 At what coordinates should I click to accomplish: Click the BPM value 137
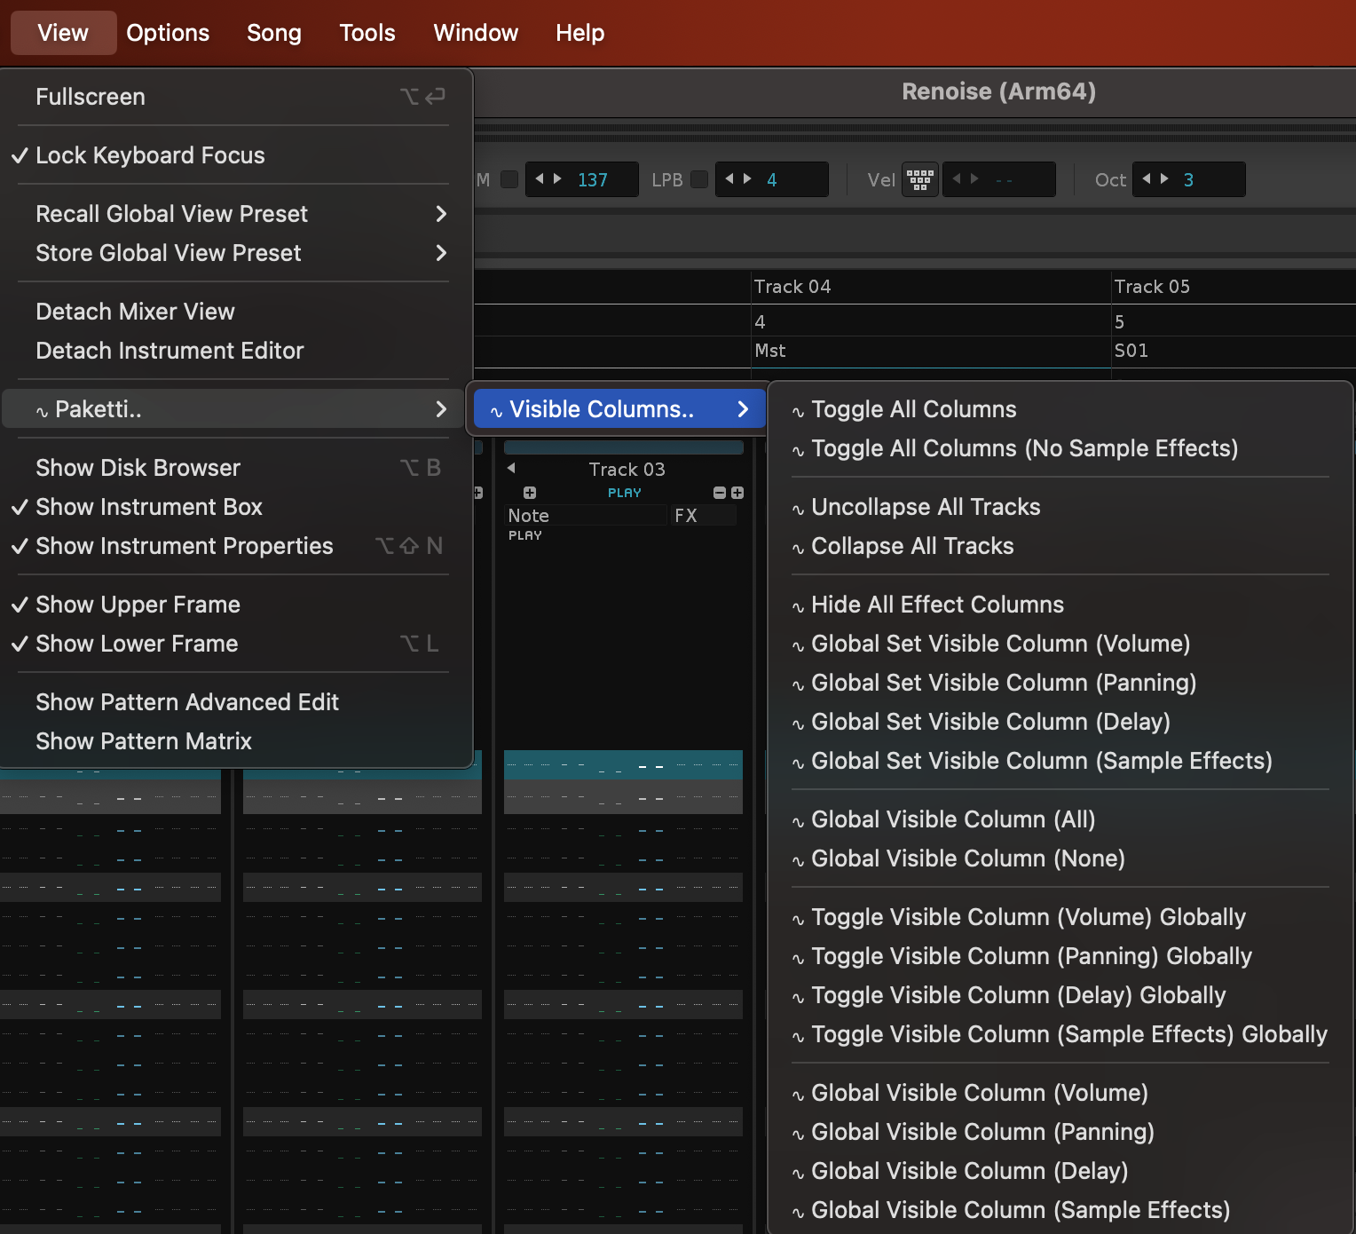point(593,180)
